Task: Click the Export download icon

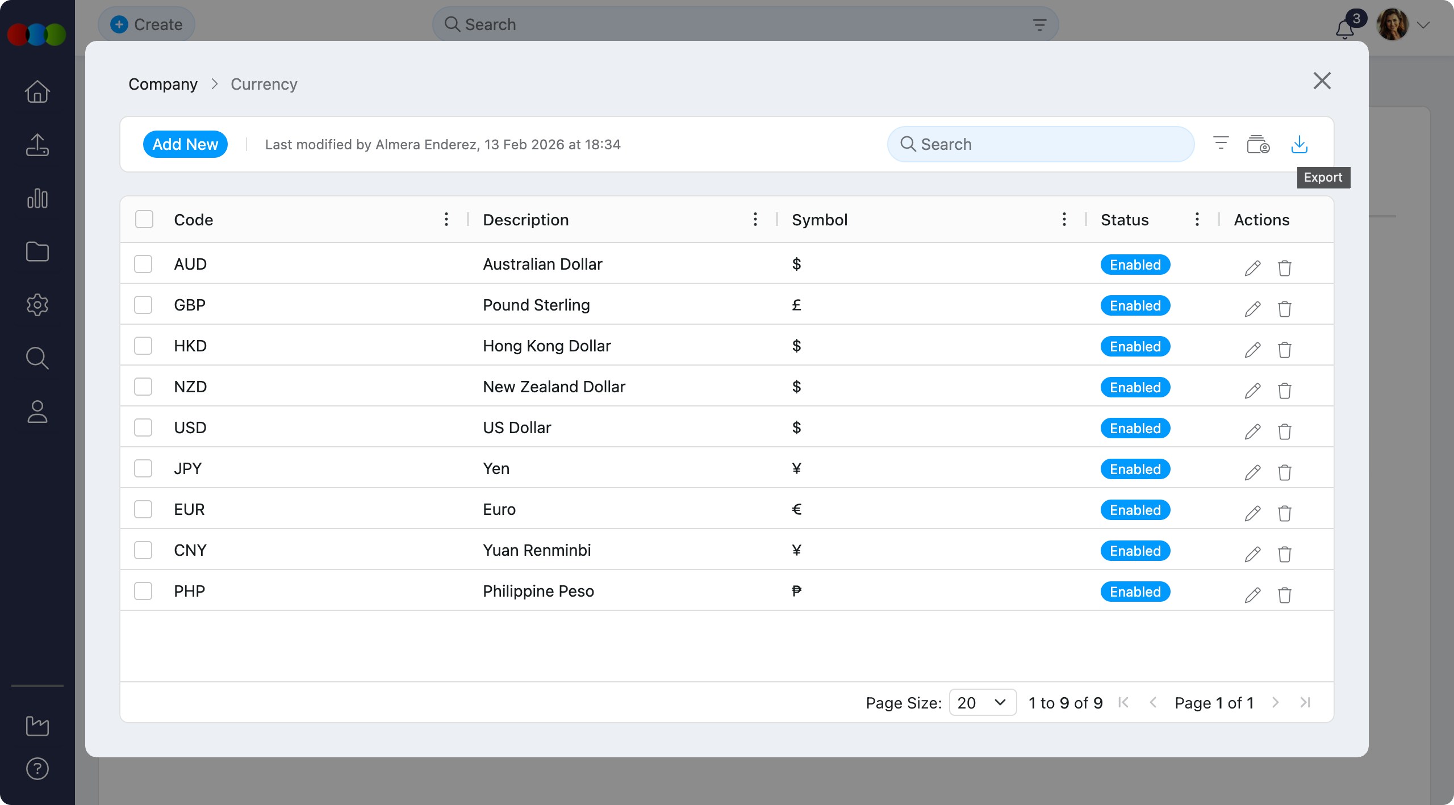Action: point(1299,144)
